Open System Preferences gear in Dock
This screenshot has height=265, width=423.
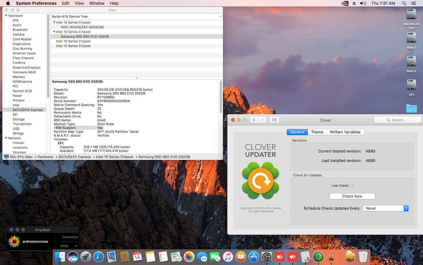coord(267,257)
